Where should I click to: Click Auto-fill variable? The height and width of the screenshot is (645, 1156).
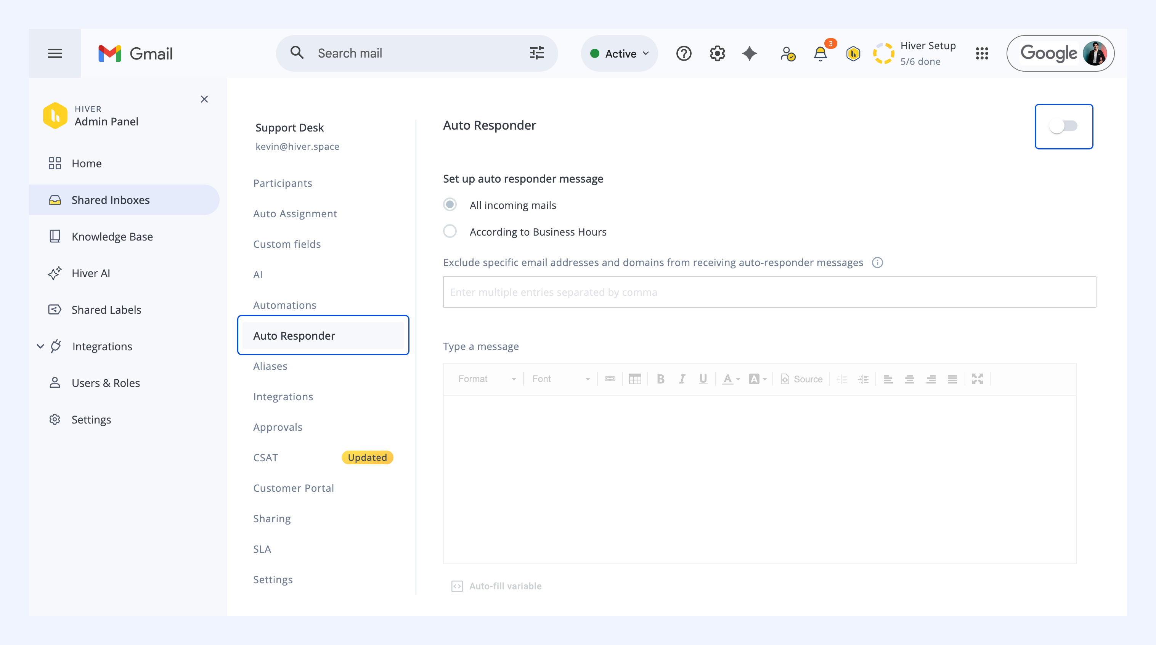click(496, 586)
